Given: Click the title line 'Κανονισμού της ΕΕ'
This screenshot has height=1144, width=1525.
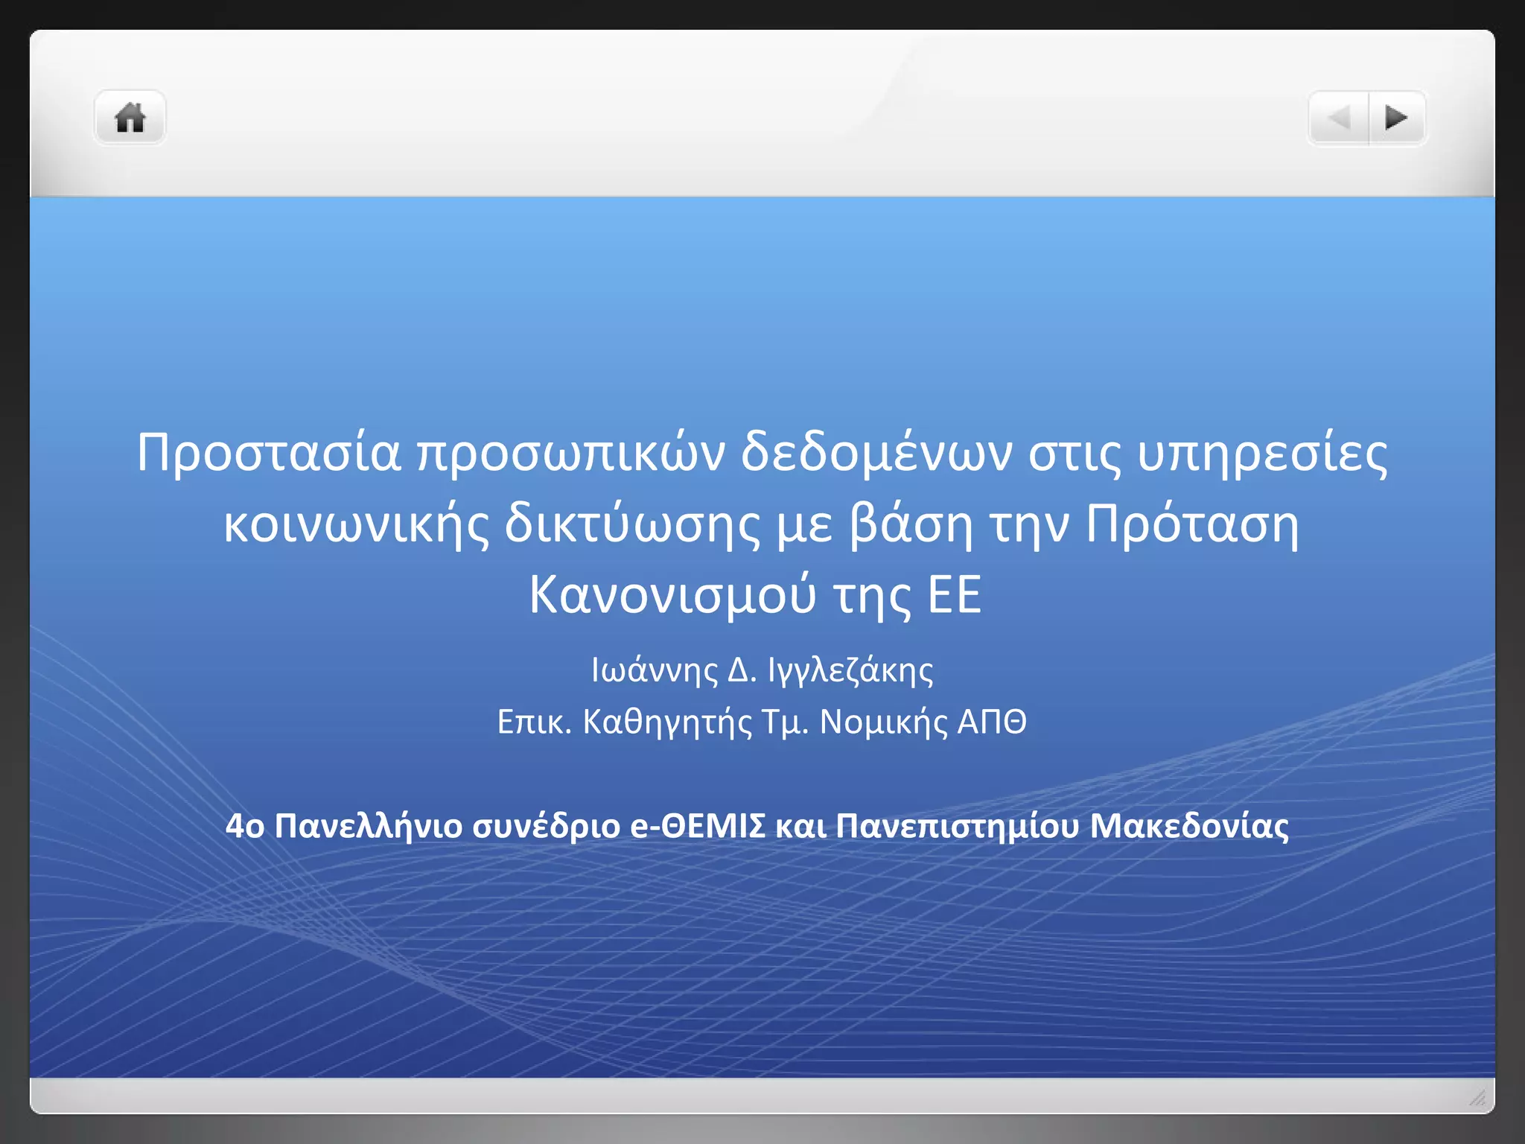Looking at the screenshot, I should [x=755, y=594].
